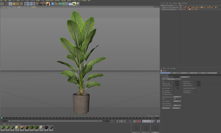Toggle the Use Deformers checkbox
Viewport: 221px width, 133px height.
195,93
